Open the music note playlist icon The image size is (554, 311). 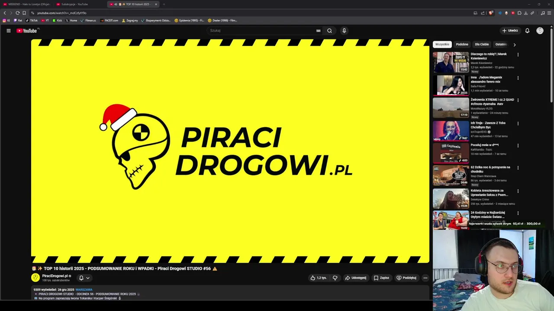(543, 13)
